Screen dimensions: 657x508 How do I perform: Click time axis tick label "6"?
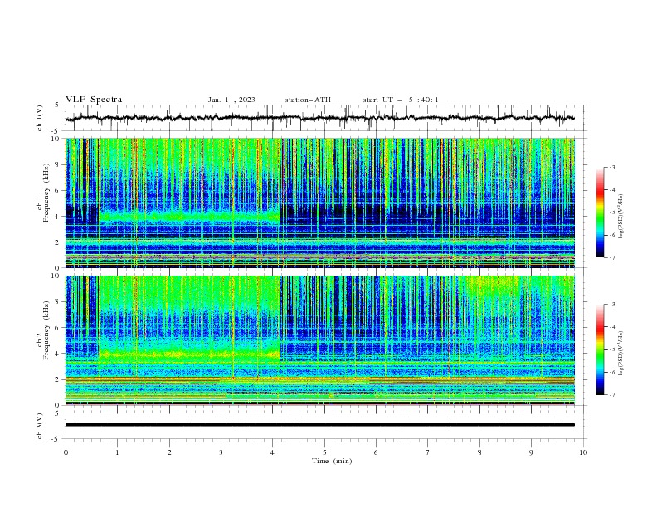[376, 452]
